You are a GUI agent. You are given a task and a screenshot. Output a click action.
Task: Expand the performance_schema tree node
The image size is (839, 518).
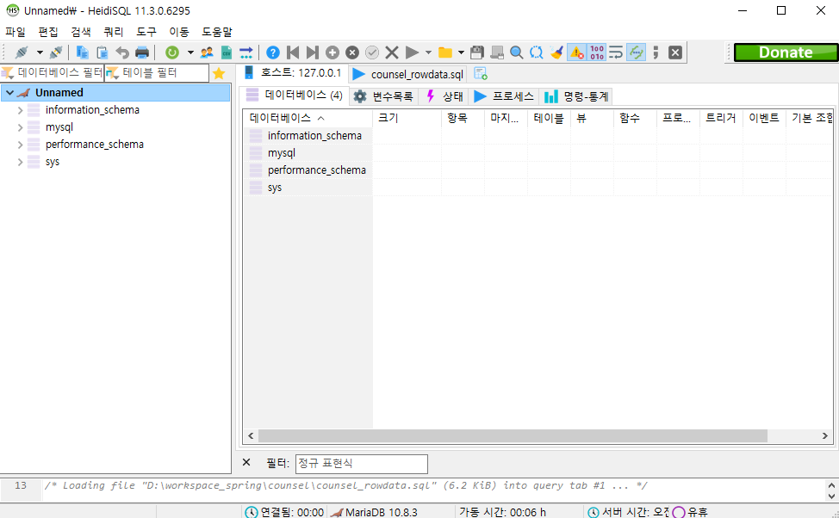(20, 145)
